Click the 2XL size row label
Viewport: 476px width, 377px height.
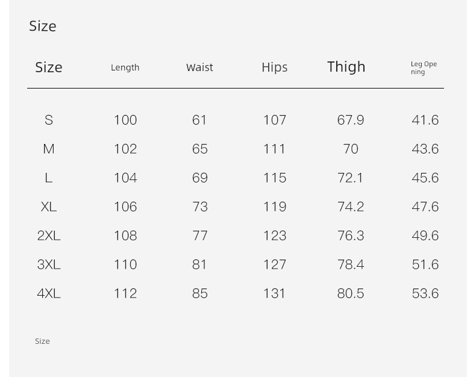pos(49,235)
